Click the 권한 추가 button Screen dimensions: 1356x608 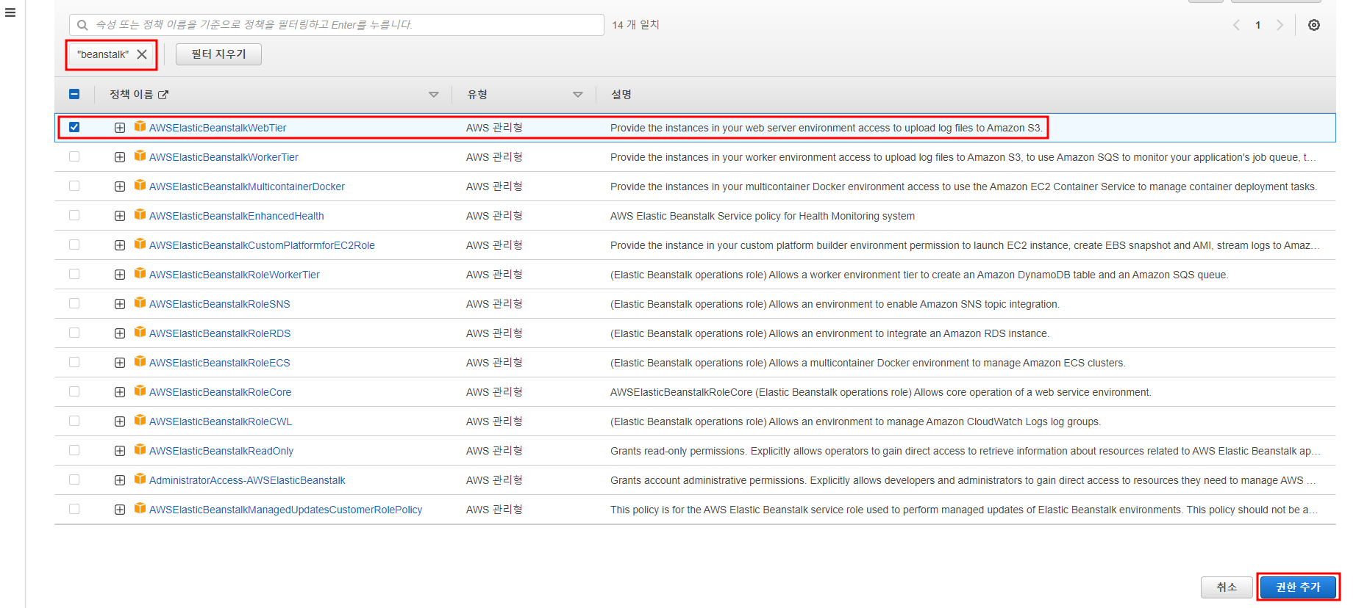[x=1298, y=587]
